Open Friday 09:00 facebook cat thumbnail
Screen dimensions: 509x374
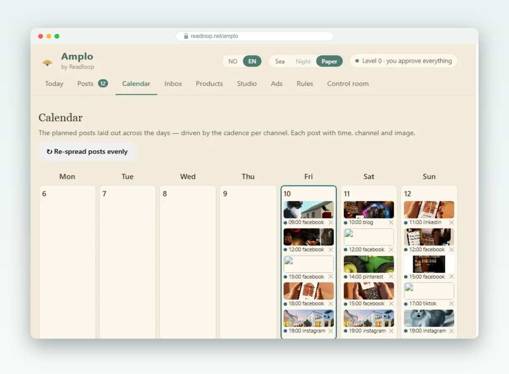point(308,209)
